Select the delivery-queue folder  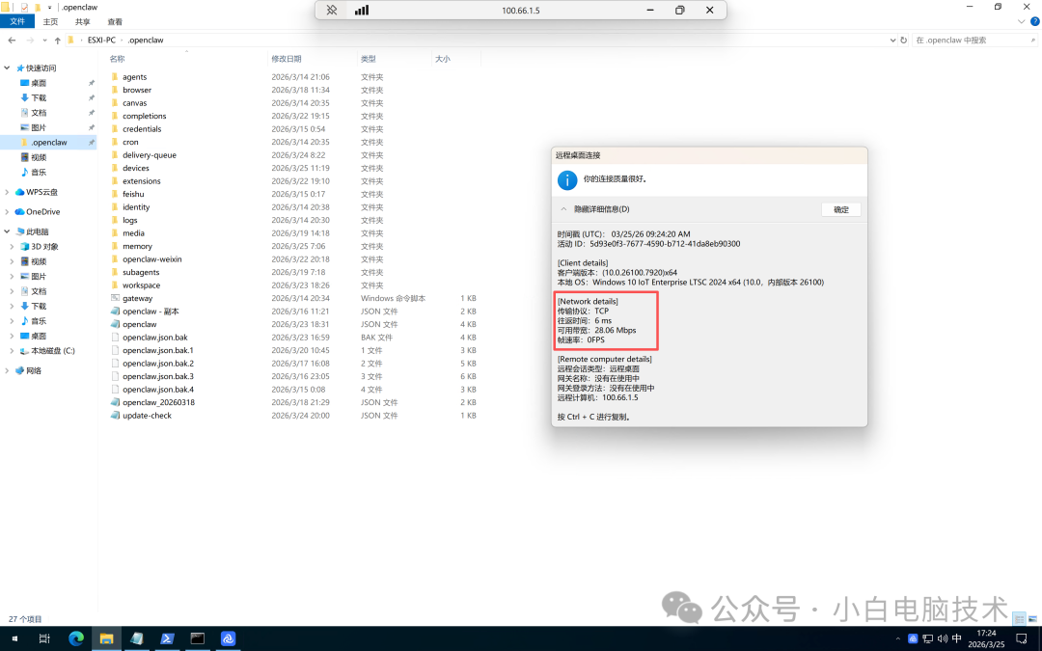pyautogui.click(x=149, y=154)
